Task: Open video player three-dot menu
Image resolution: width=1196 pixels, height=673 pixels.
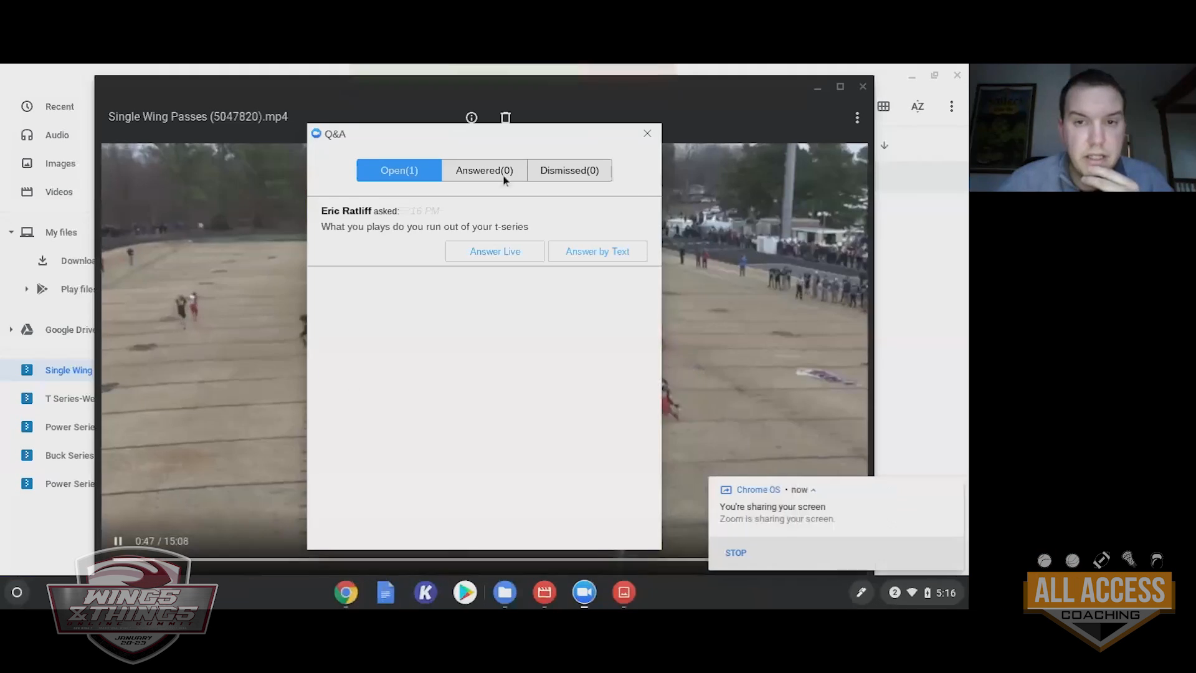Action: pyautogui.click(x=857, y=118)
